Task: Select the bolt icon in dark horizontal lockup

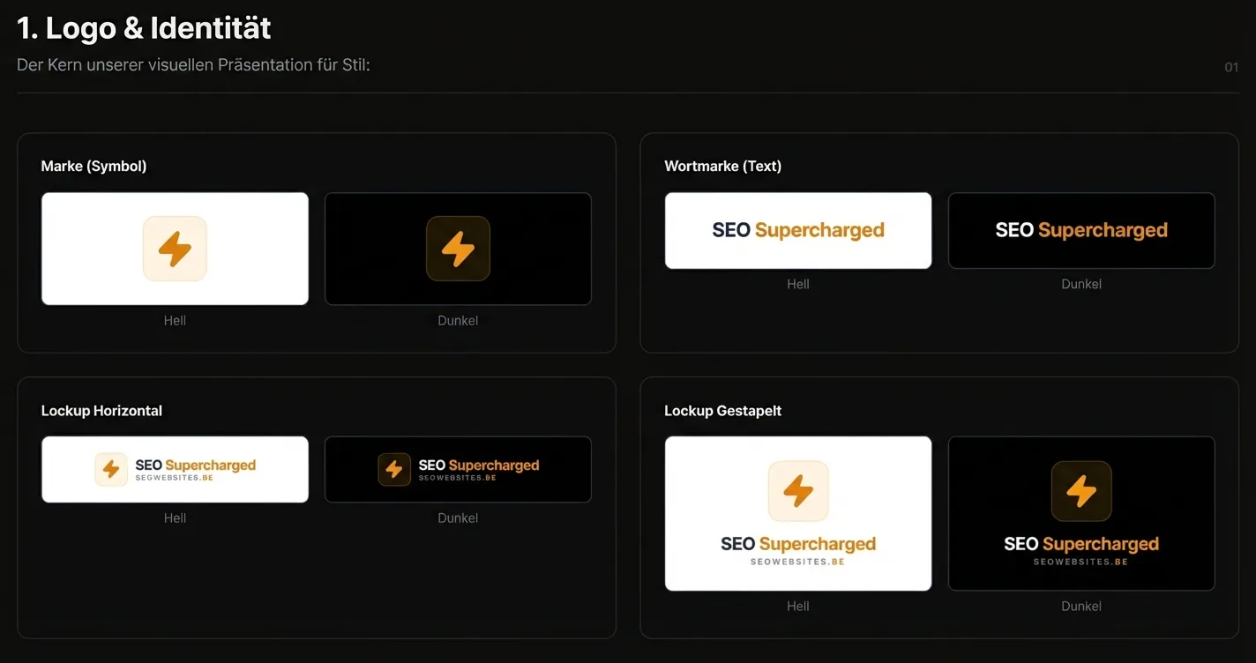Action: 394,470
